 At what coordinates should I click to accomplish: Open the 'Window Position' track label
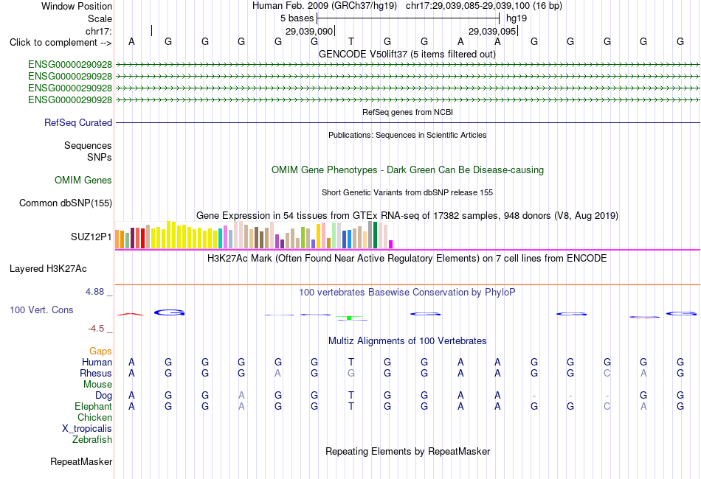click(x=77, y=6)
